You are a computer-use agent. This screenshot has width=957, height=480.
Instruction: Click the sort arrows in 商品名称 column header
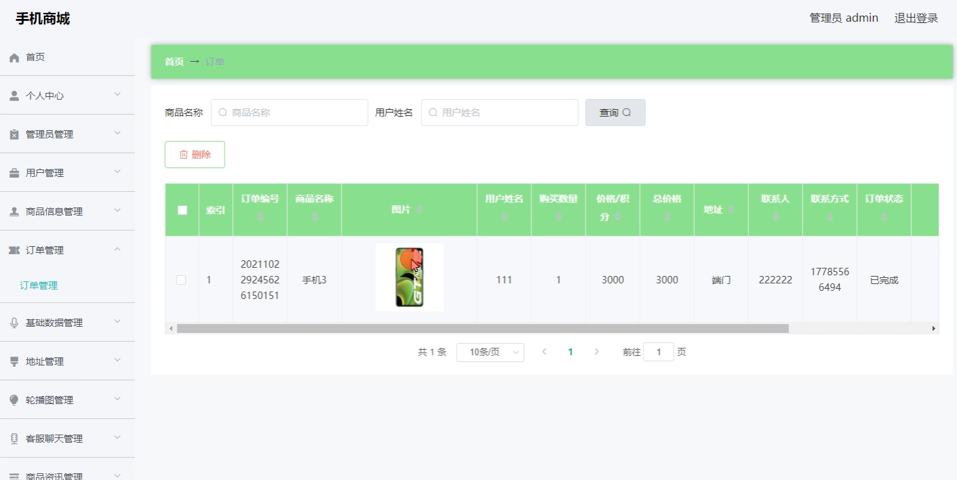[x=314, y=217]
